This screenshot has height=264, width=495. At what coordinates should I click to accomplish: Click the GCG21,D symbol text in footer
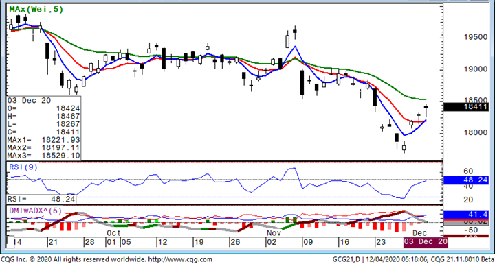346,259
